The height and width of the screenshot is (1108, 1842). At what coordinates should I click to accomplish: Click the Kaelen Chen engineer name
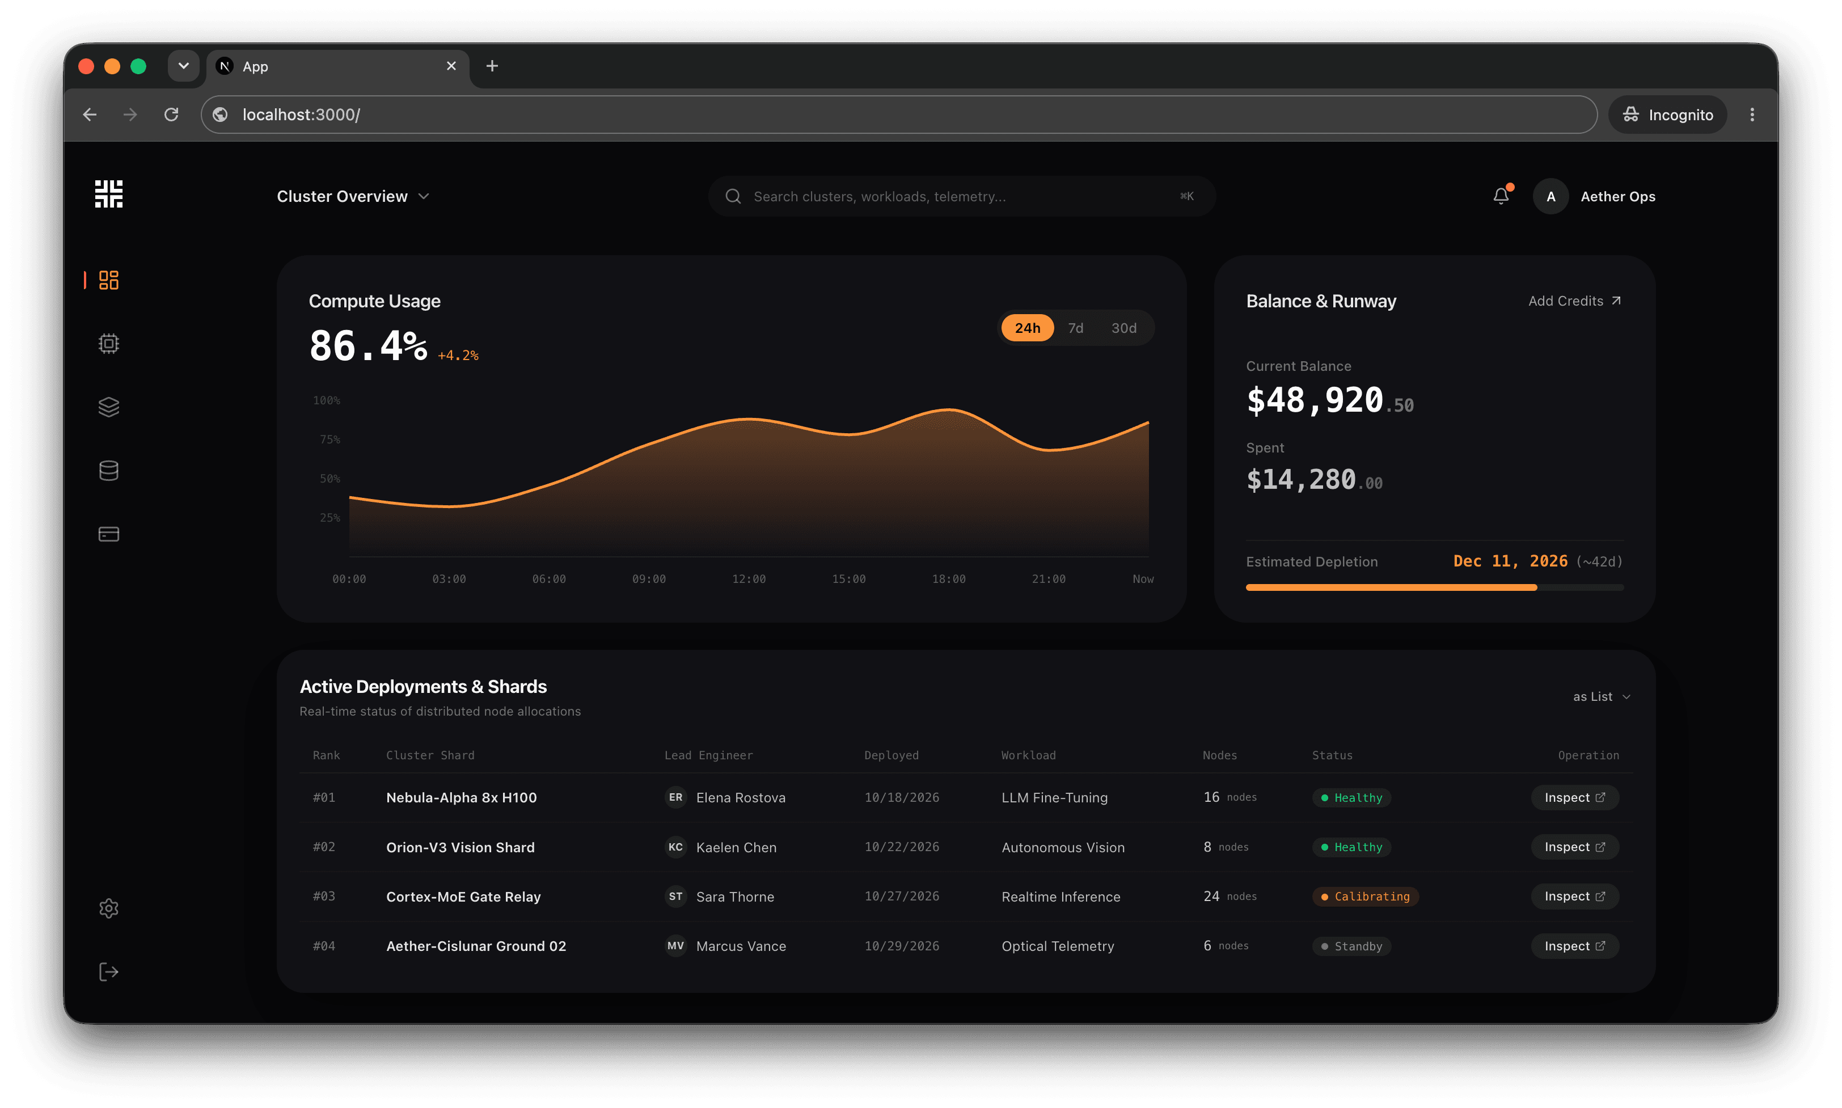736,847
